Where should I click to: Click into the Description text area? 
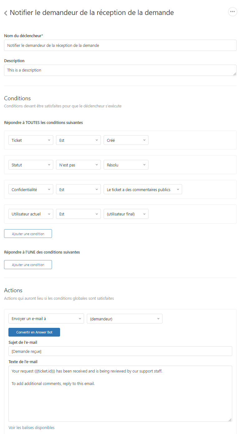(x=120, y=70)
